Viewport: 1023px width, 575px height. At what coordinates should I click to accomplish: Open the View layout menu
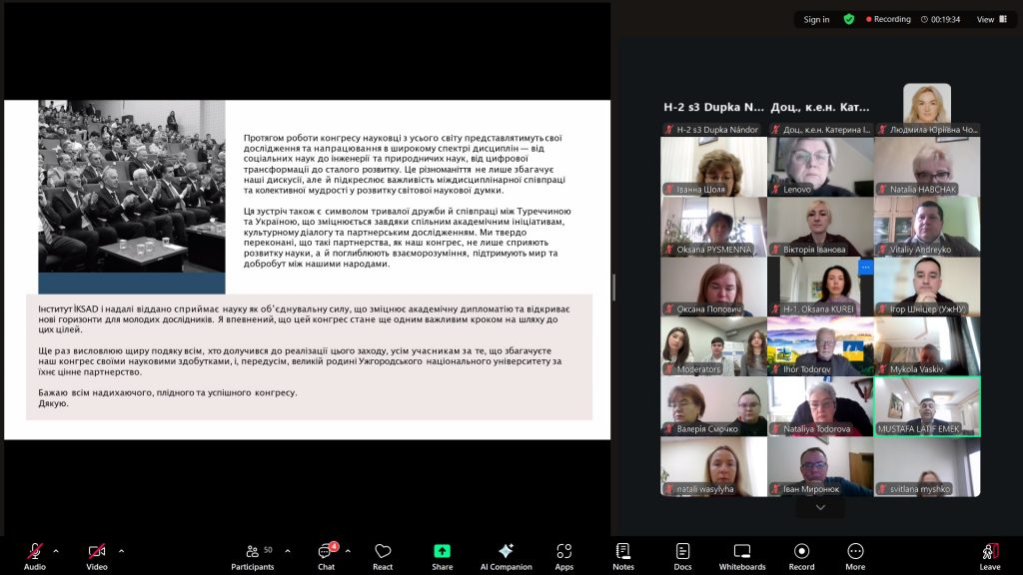[x=989, y=19]
